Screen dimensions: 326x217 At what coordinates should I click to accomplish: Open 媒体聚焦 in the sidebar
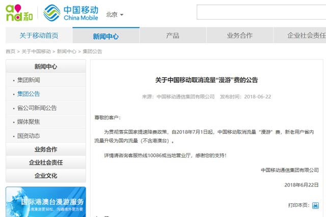(x=29, y=122)
